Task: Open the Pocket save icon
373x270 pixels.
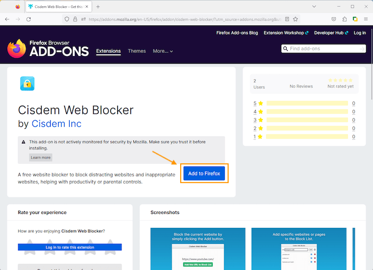Action: [x=334, y=19]
